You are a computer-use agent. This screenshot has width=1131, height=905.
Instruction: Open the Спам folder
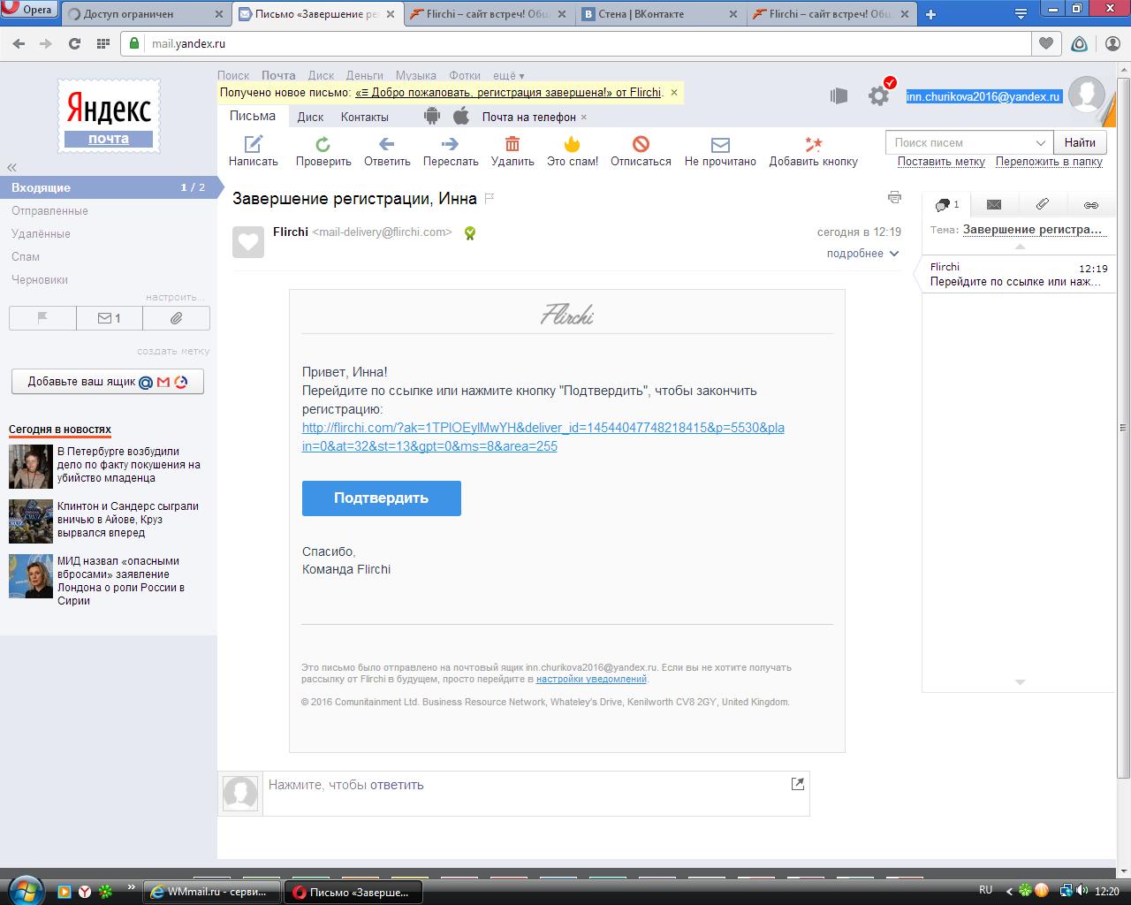[x=26, y=256]
